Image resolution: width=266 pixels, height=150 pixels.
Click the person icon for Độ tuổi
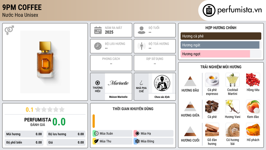point(142,30)
